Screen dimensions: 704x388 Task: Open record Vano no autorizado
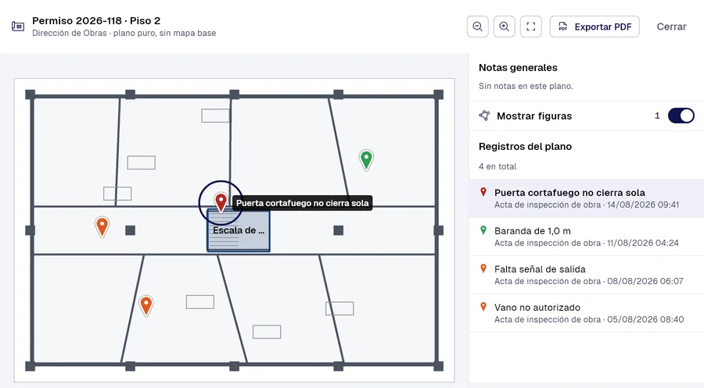pyautogui.click(x=587, y=313)
